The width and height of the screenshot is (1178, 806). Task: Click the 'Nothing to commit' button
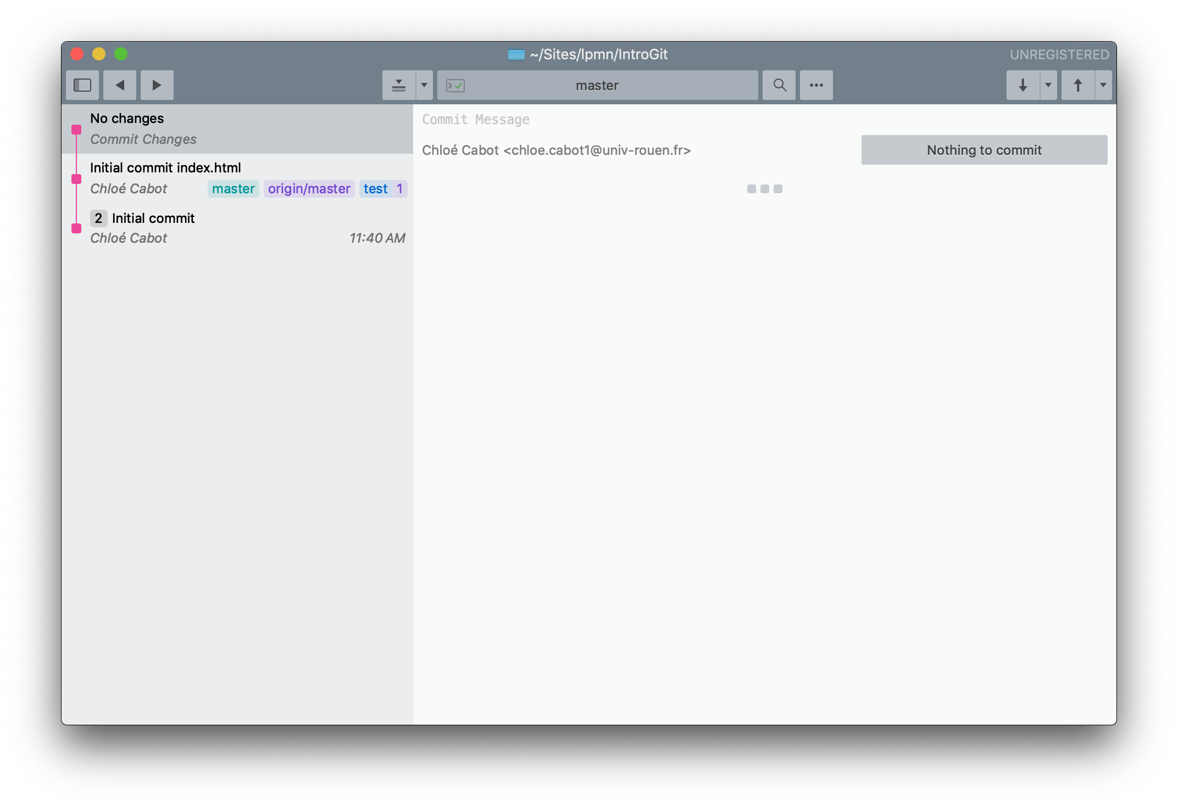tap(983, 149)
